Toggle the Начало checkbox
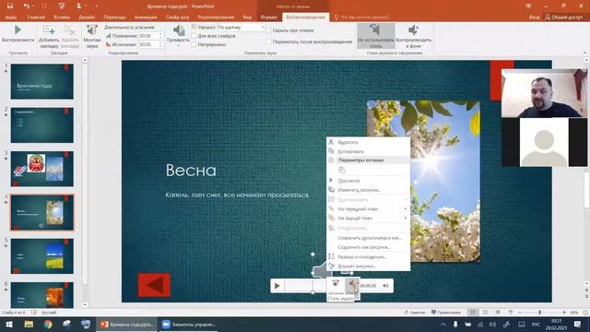Image resolution: width=590 pixels, height=332 pixels. [195, 27]
